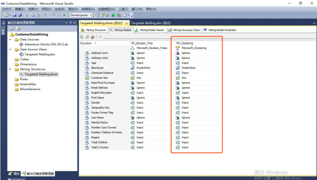The width and height of the screenshot is (317, 180).
Task: Open the toolbar overflow options arrow
Action: tap(132, 15)
